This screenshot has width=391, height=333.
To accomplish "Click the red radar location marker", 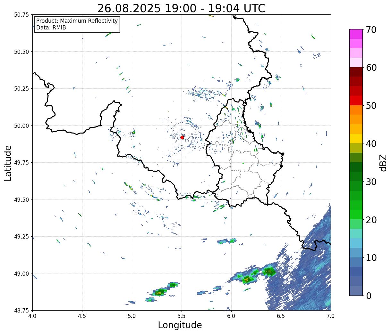I will [x=182, y=137].
